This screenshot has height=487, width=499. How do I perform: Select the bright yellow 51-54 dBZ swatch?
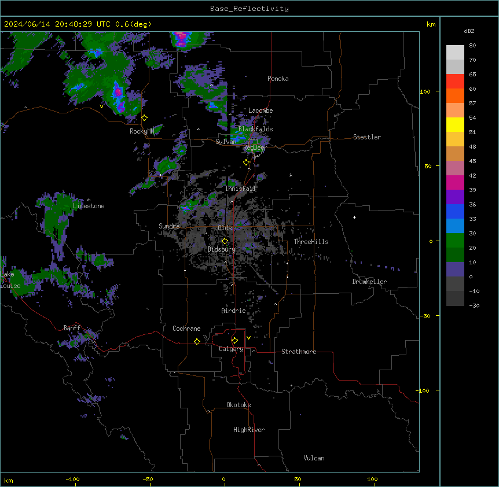tap(455, 125)
